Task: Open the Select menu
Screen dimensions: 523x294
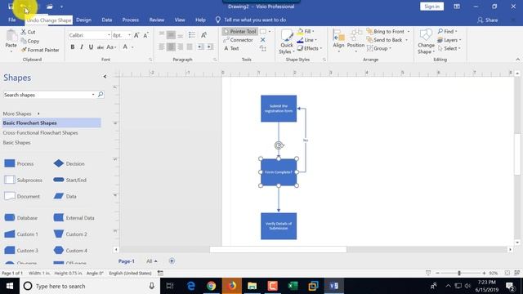Action: coord(449,48)
